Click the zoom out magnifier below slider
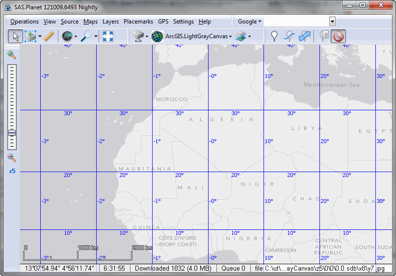 [12, 157]
